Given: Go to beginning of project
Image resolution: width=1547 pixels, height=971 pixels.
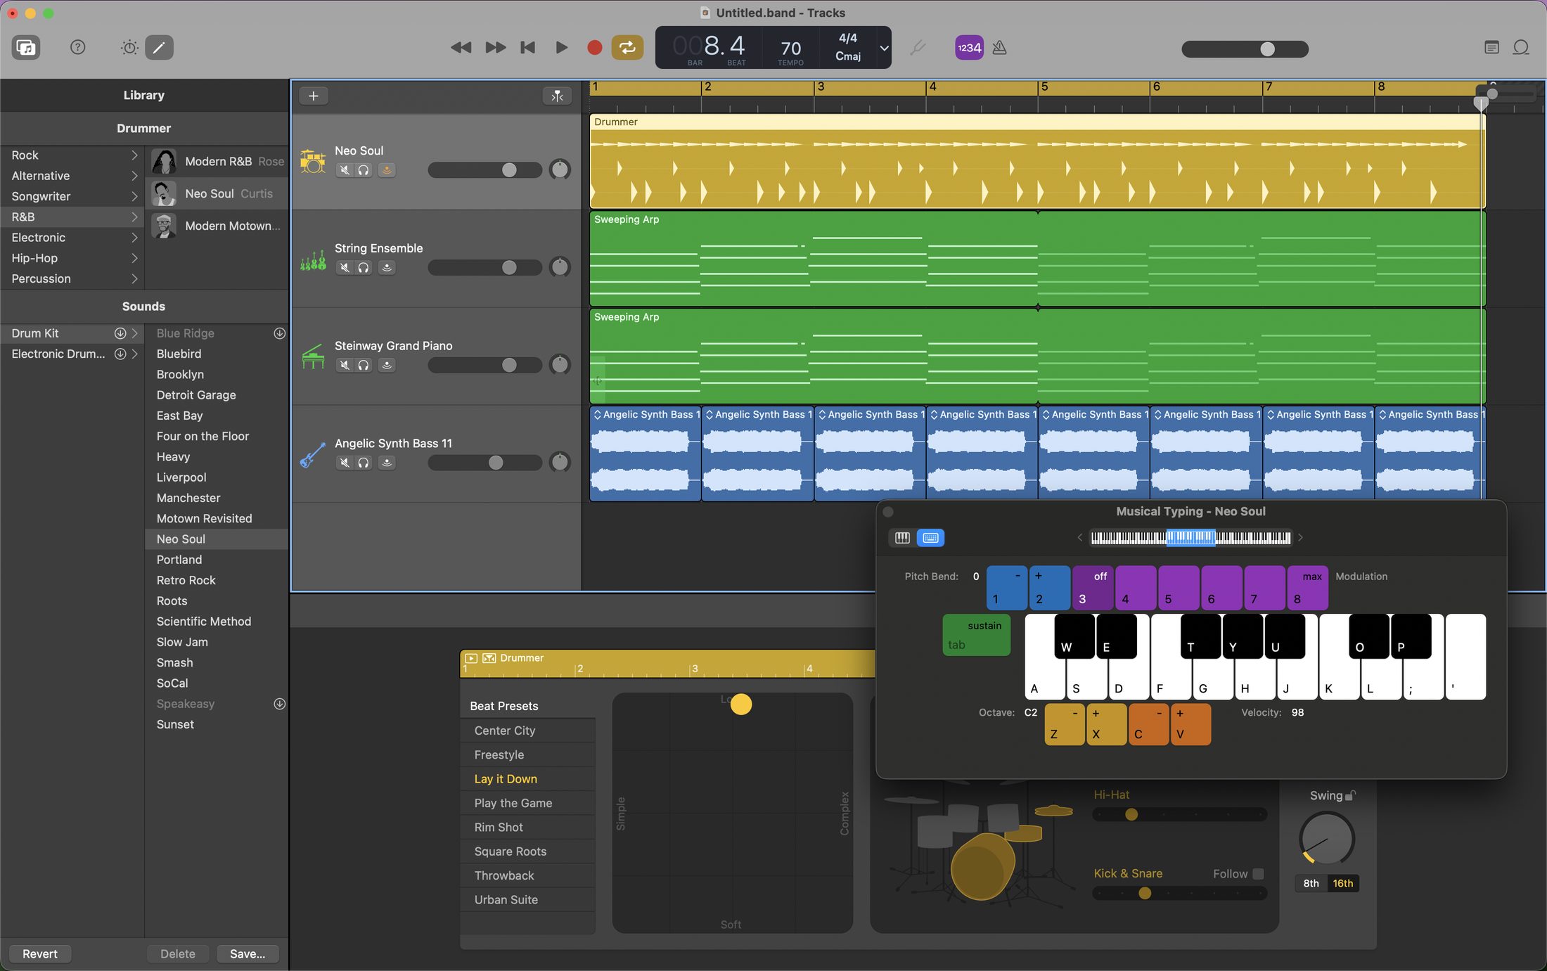Looking at the screenshot, I should 528,48.
